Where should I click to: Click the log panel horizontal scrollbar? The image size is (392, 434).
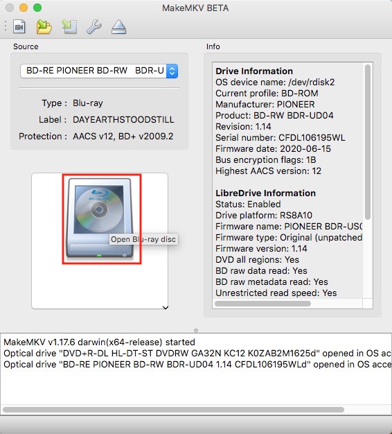coord(173,410)
